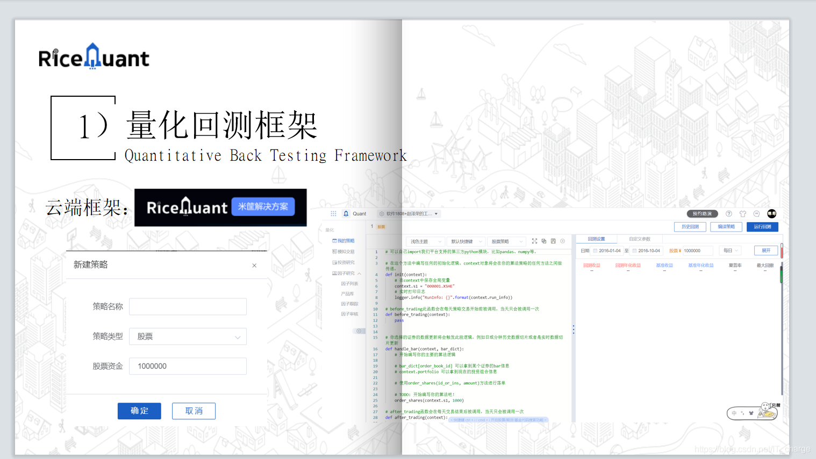Screen dimensions: 816x459
Task: Click the backtest capital field 1000000
Action: click(x=697, y=250)
